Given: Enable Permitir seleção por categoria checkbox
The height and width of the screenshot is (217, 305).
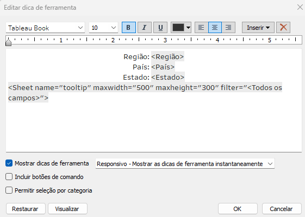Looking at the screenshot, I should 9,190.
